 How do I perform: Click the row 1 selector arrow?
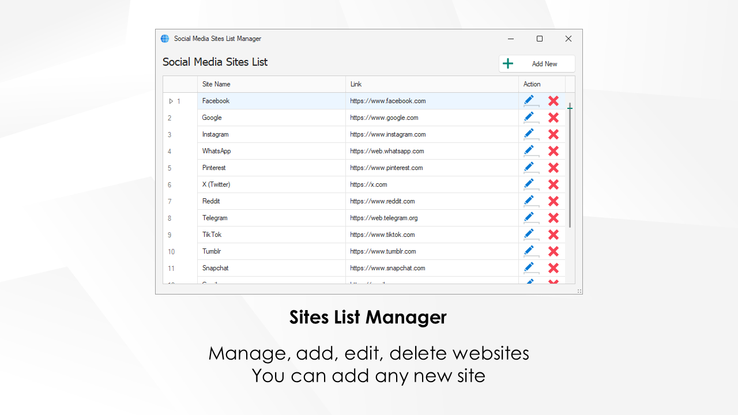pyautogui.click(x=171, y=101)
